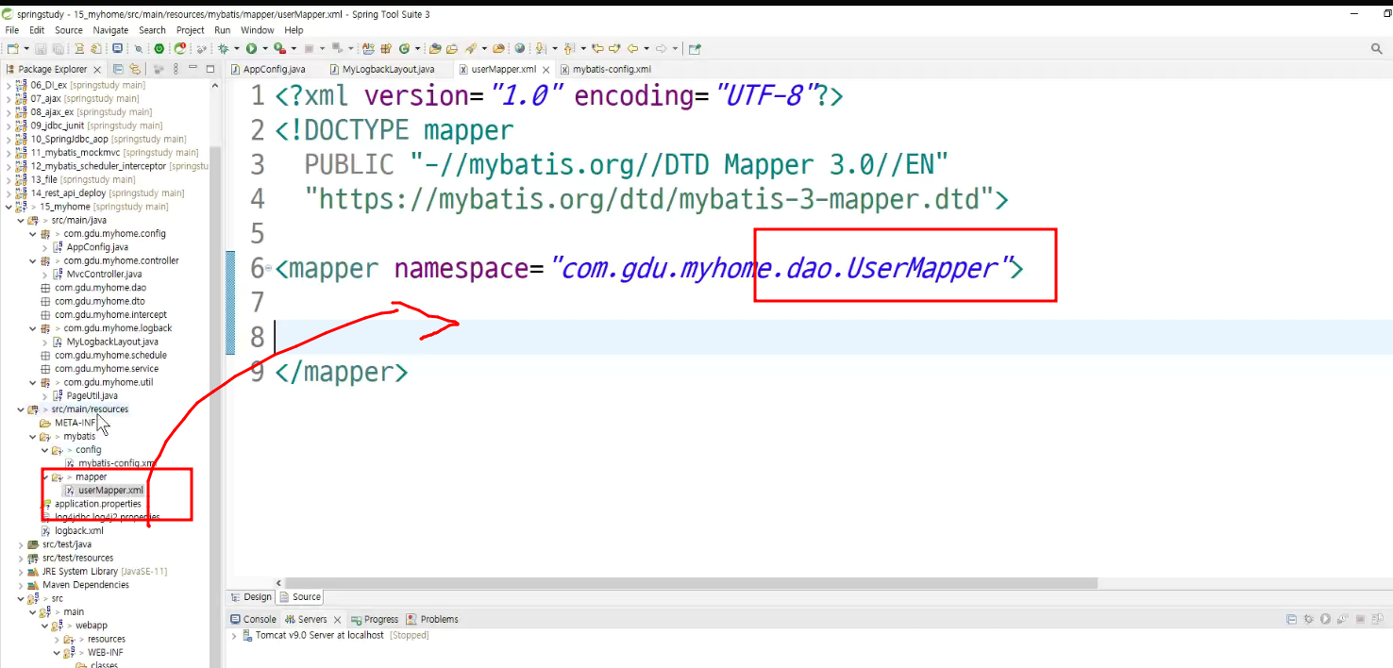Collapse the src/main/java folder
1393x668 pixels.
(21, 220)
